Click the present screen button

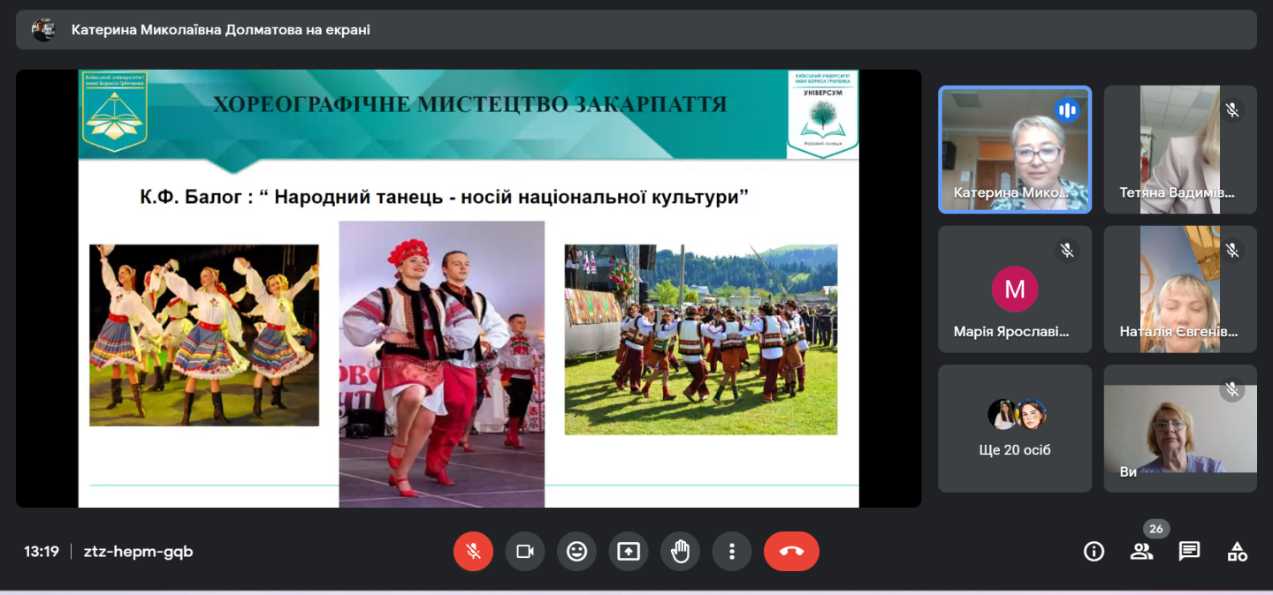pyautogui.click(x=629, y=552)
